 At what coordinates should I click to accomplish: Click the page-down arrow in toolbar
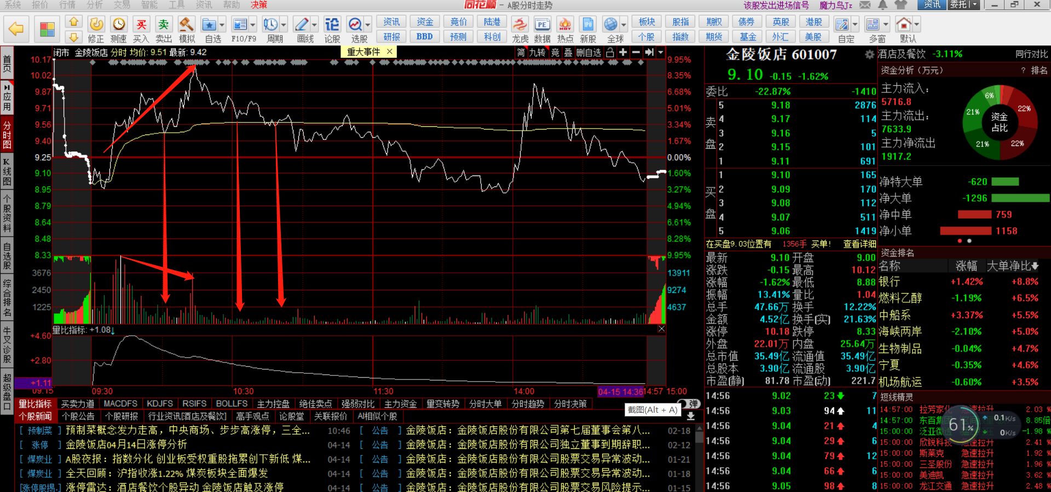74,37
